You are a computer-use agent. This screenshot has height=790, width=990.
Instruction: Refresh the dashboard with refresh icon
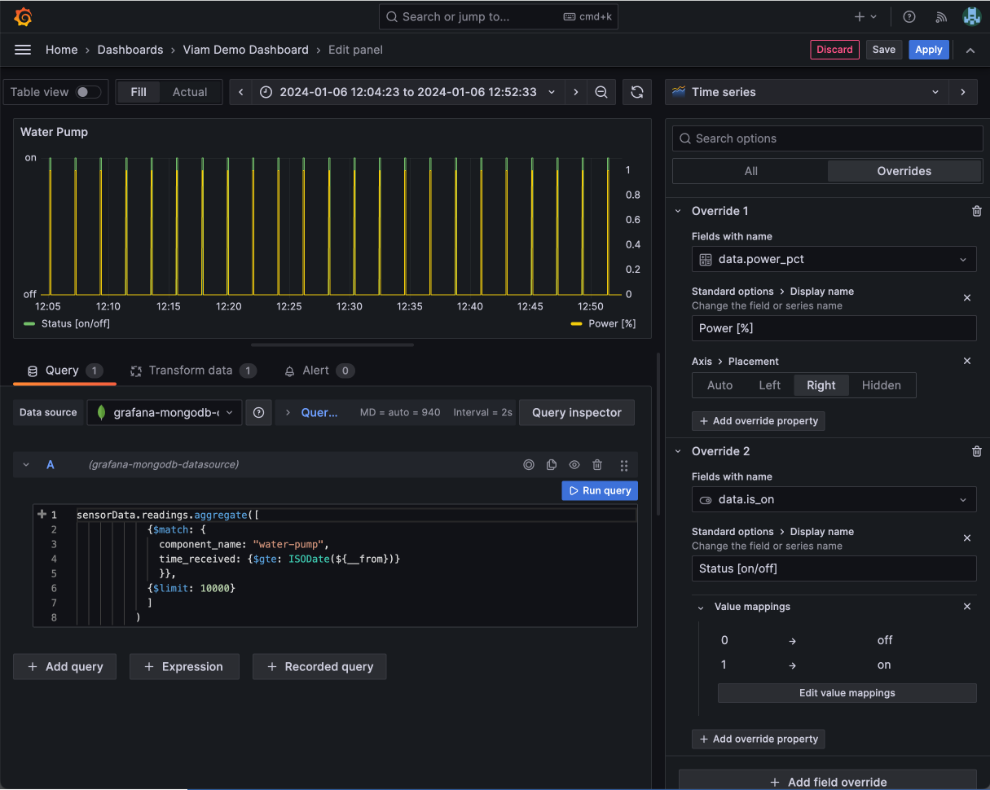tap(637, 92)
